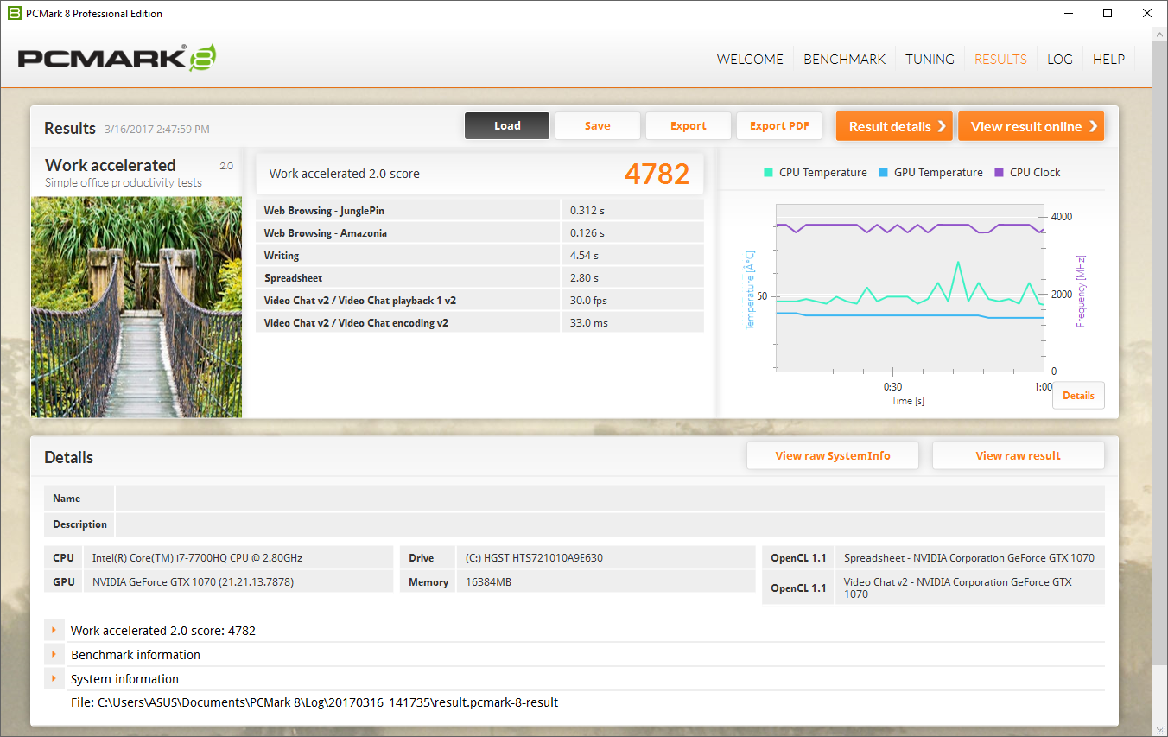Viewport: 1168px width, 737px height.
Task: Save the current benchmark result
Action: tap(597, 126)
